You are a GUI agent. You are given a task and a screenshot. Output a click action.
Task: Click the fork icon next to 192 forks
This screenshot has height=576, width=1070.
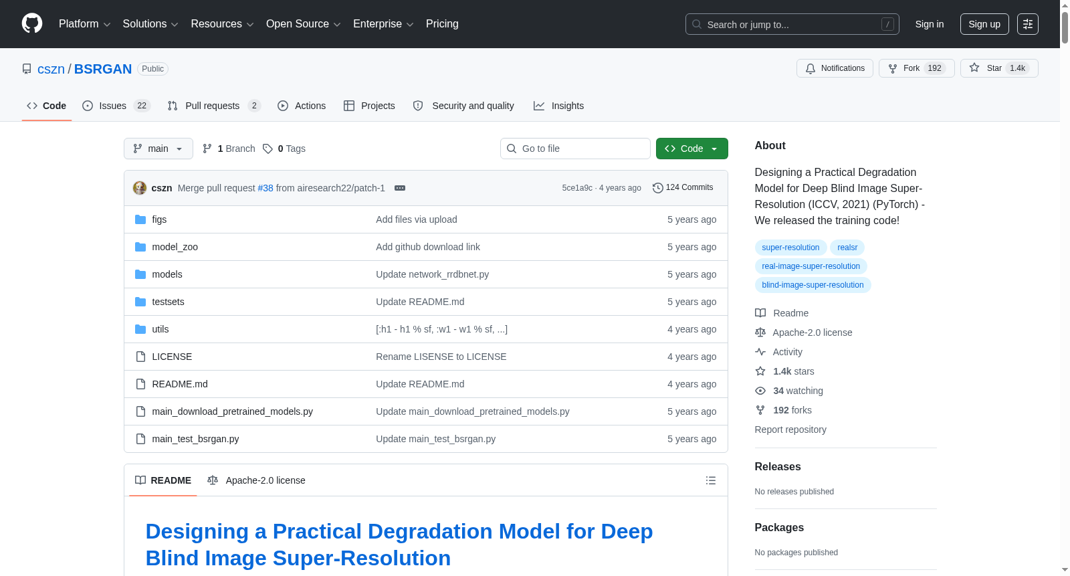[760, 410]
